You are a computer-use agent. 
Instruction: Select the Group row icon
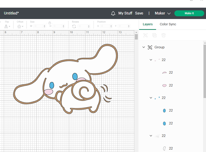click(x=150, y=47)
